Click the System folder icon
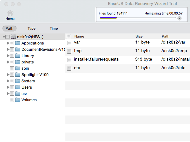Image resolution: width=190 pixels, height=142 pixels. 18,81
